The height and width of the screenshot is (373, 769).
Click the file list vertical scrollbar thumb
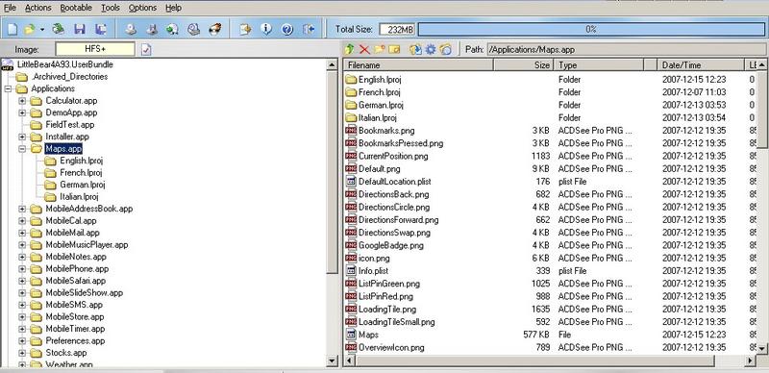(761, 109)
